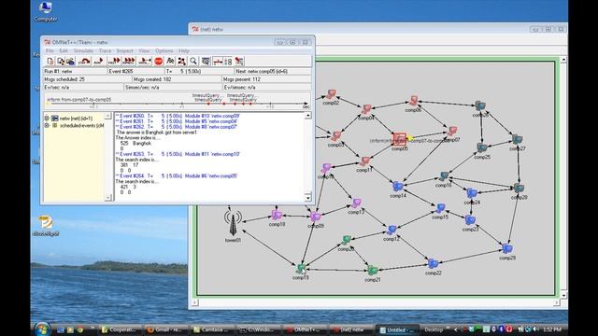Expand the netw (net) tree node
Screen dimensions: 598x336
pyautogui.click(x=47, y=119)
